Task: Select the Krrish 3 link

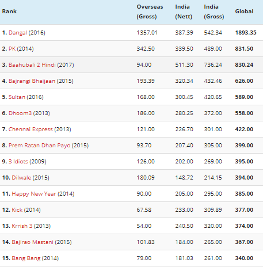Action: [22, 226]
